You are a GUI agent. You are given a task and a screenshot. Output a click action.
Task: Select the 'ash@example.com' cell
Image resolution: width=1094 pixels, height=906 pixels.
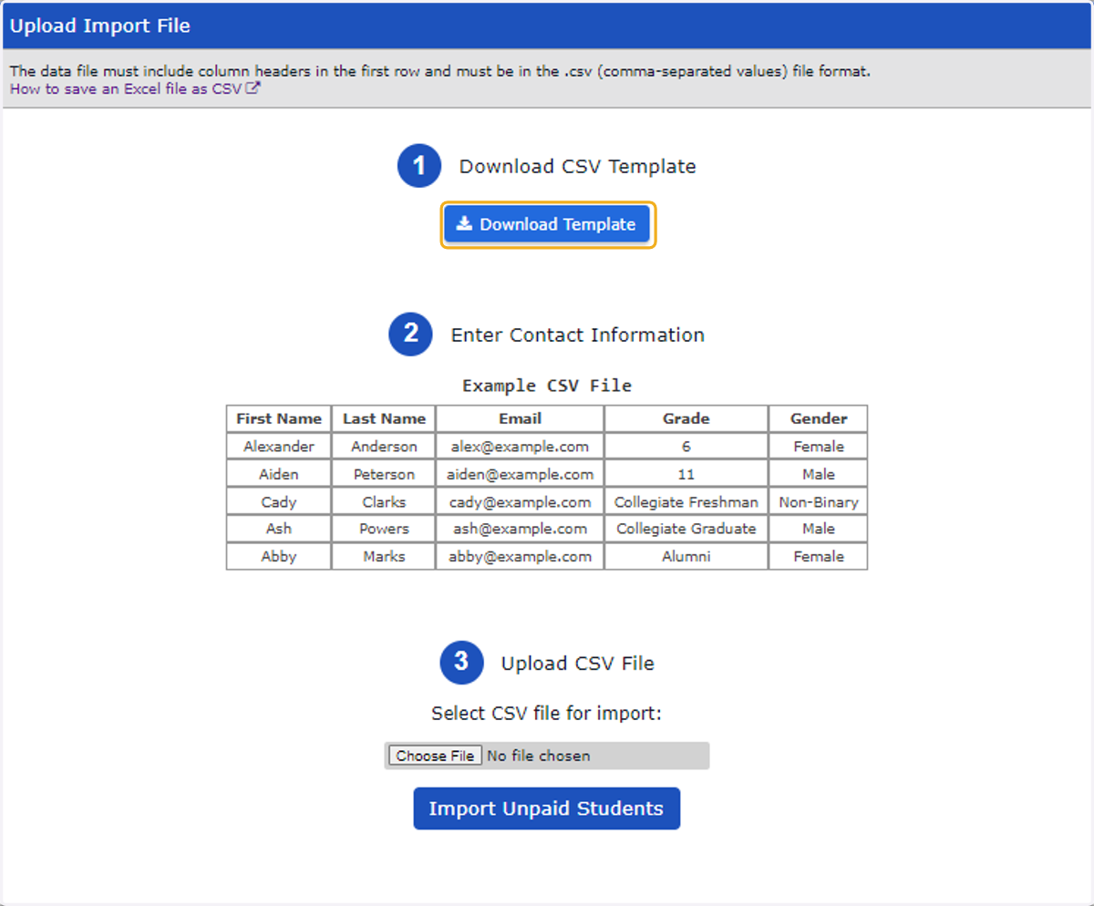coord(520,529)
